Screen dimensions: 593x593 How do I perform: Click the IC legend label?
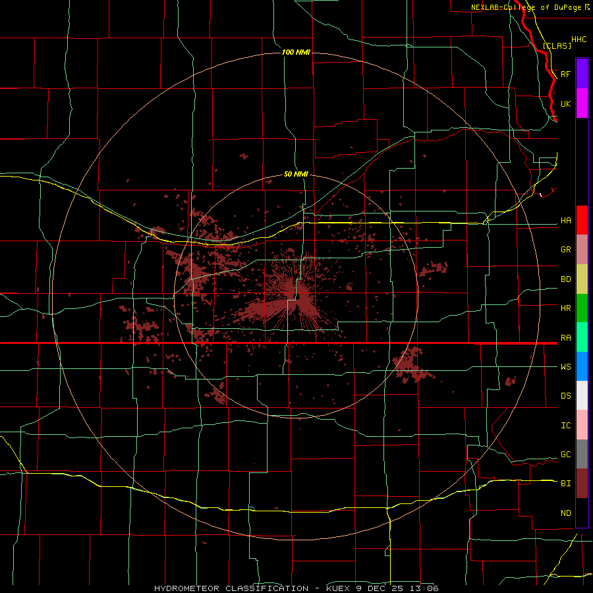coord(565,425)
